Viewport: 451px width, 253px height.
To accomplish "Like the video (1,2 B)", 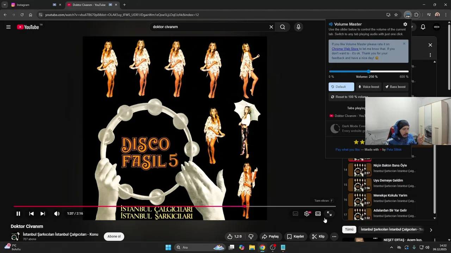I will [235, 236].
